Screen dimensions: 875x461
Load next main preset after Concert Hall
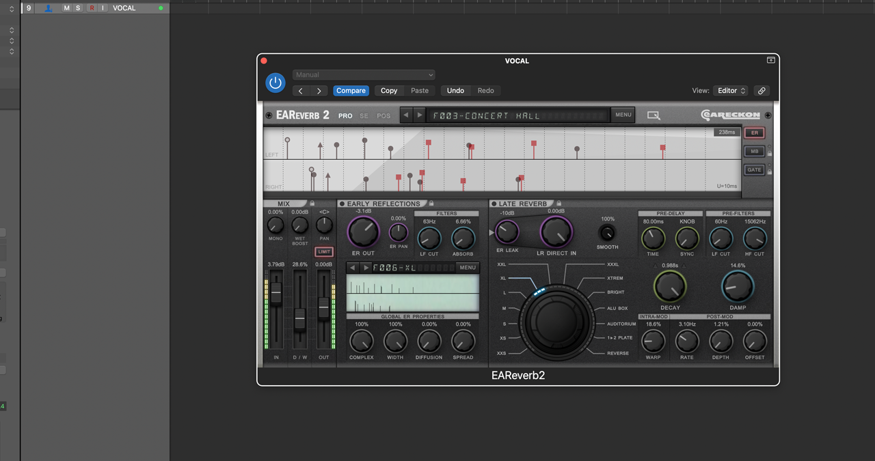pos(420,115)
